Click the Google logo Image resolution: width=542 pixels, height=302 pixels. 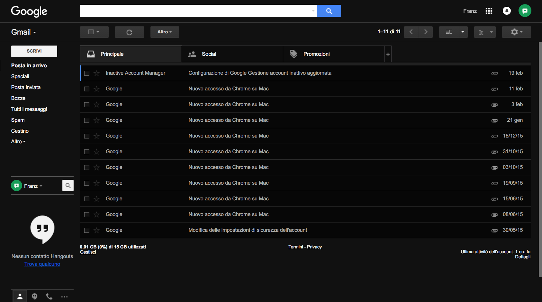click(29, 12)
